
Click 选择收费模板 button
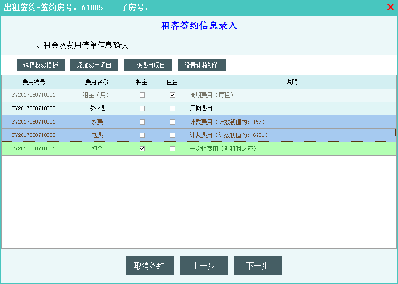coord(41,65)
